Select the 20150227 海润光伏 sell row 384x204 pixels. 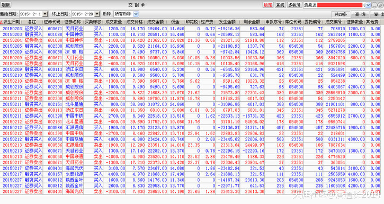[x=190, y=191]
